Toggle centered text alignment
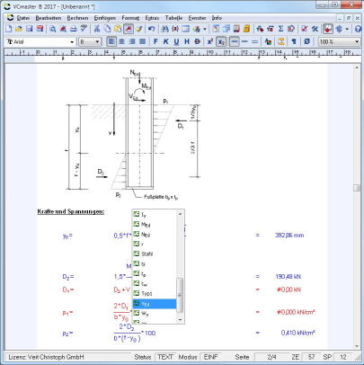Screen dimensions: 364x365 click(122, 41)
